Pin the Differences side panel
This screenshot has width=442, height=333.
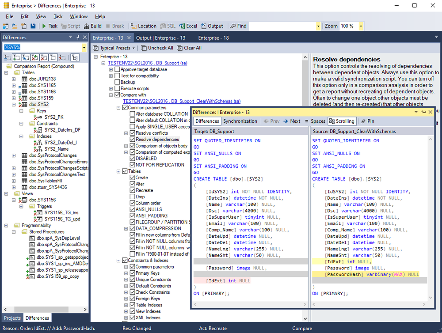click(78, 37)
